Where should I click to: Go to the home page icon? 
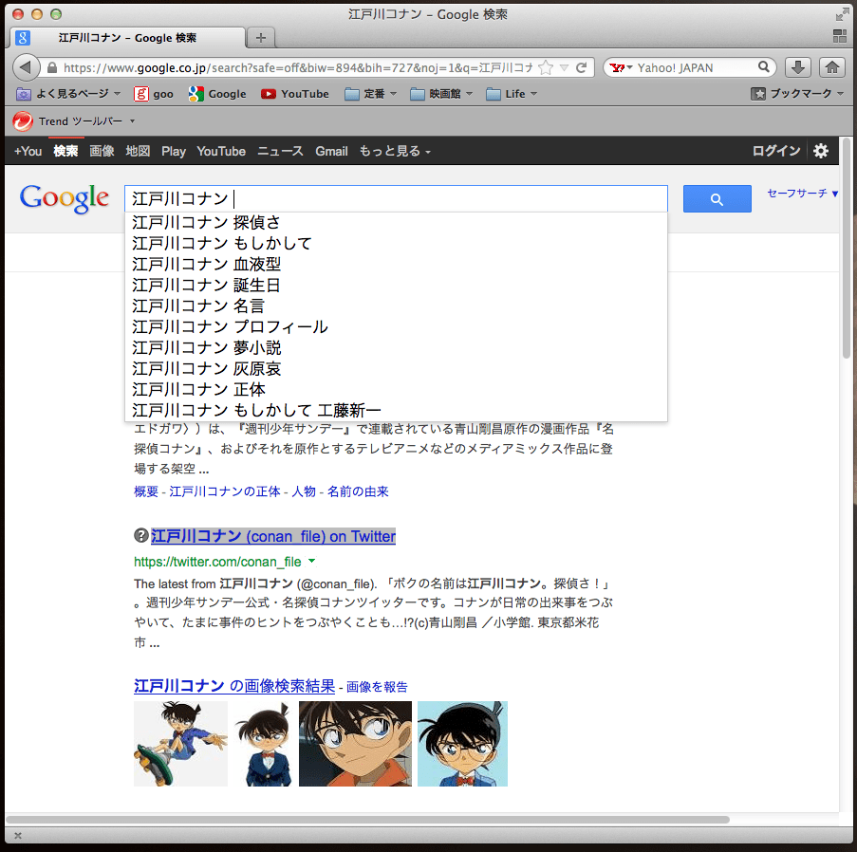point(832,67)
